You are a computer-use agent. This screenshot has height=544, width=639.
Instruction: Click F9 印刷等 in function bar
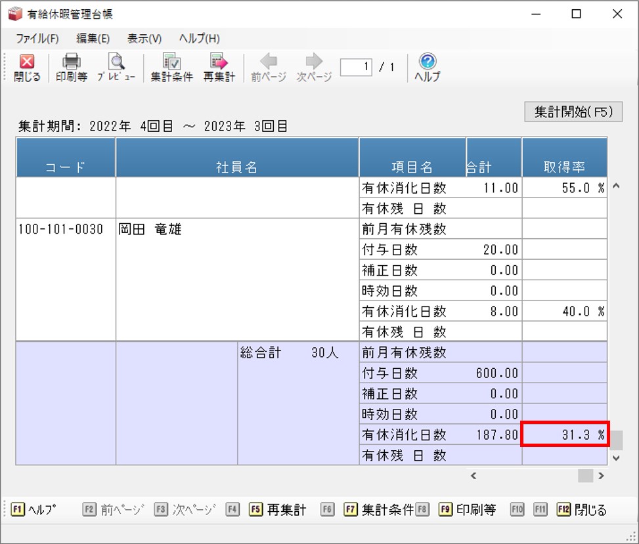pyautogui.click(x=468, y=509)
